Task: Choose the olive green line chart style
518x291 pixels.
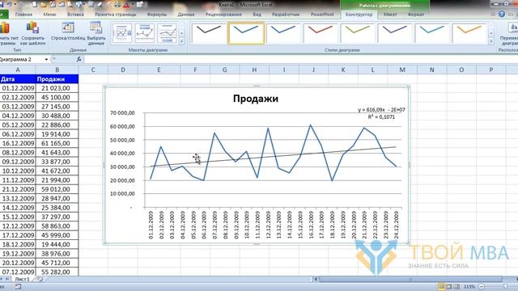Action: click(x=357, y=33)
